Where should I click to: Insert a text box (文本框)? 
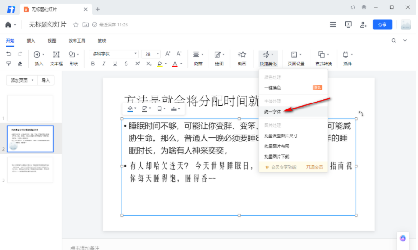(x=56, y=58)
